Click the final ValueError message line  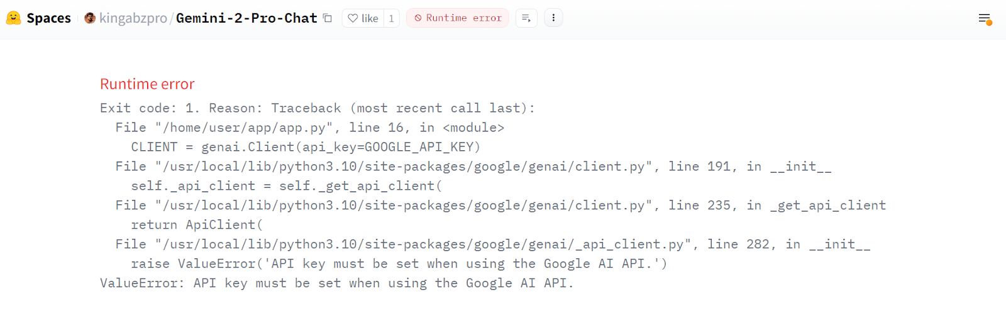tap(336, 283)
